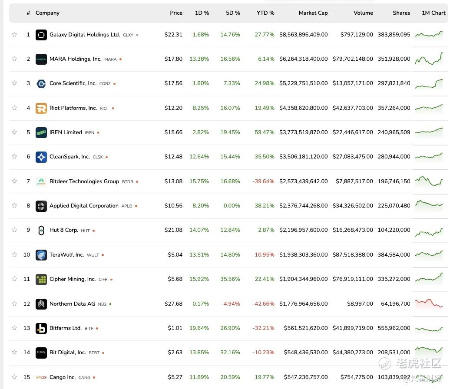Click the IREN Limited logo icon

click(41, 133)
